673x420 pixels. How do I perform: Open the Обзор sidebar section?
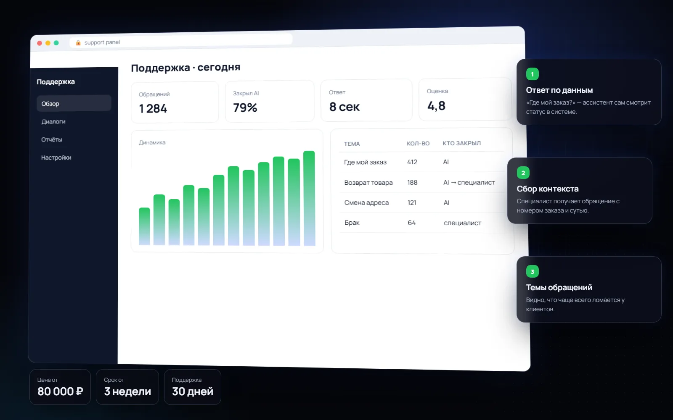pos(74,103)
